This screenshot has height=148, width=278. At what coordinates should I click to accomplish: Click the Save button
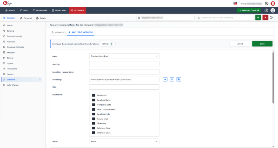pos(262,44)
